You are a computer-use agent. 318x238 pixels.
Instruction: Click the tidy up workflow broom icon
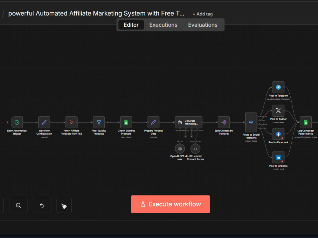pos(64,205)
